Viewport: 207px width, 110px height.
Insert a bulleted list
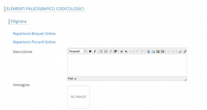click(101, 52)
